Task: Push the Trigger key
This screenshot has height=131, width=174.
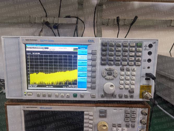Action: 118,59
